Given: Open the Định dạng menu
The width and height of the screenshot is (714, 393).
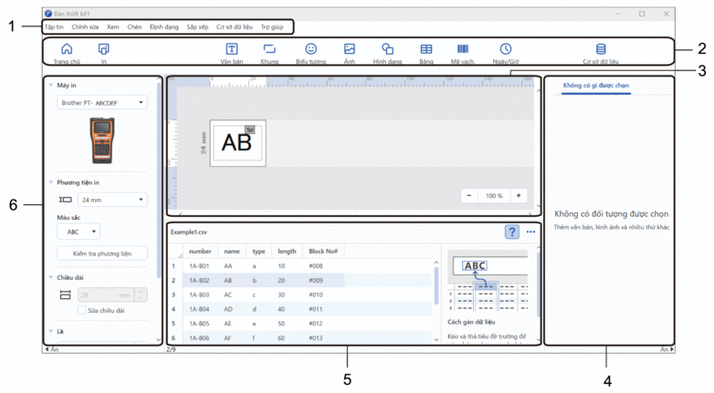Looking at the screenshot, I should (x=163, y=27).
